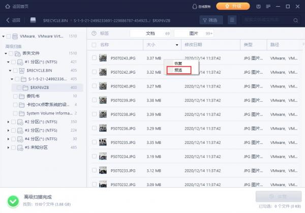The image size is (305, 213).
Task: Click the tag help icon next to 标签
Action: [x=94, y=33]
